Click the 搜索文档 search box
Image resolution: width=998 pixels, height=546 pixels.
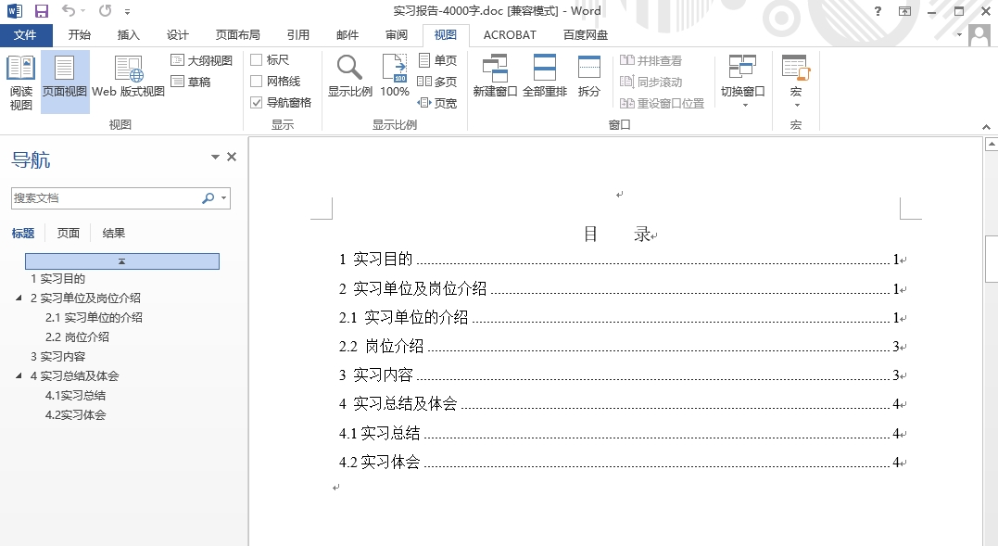pos(105,198)
